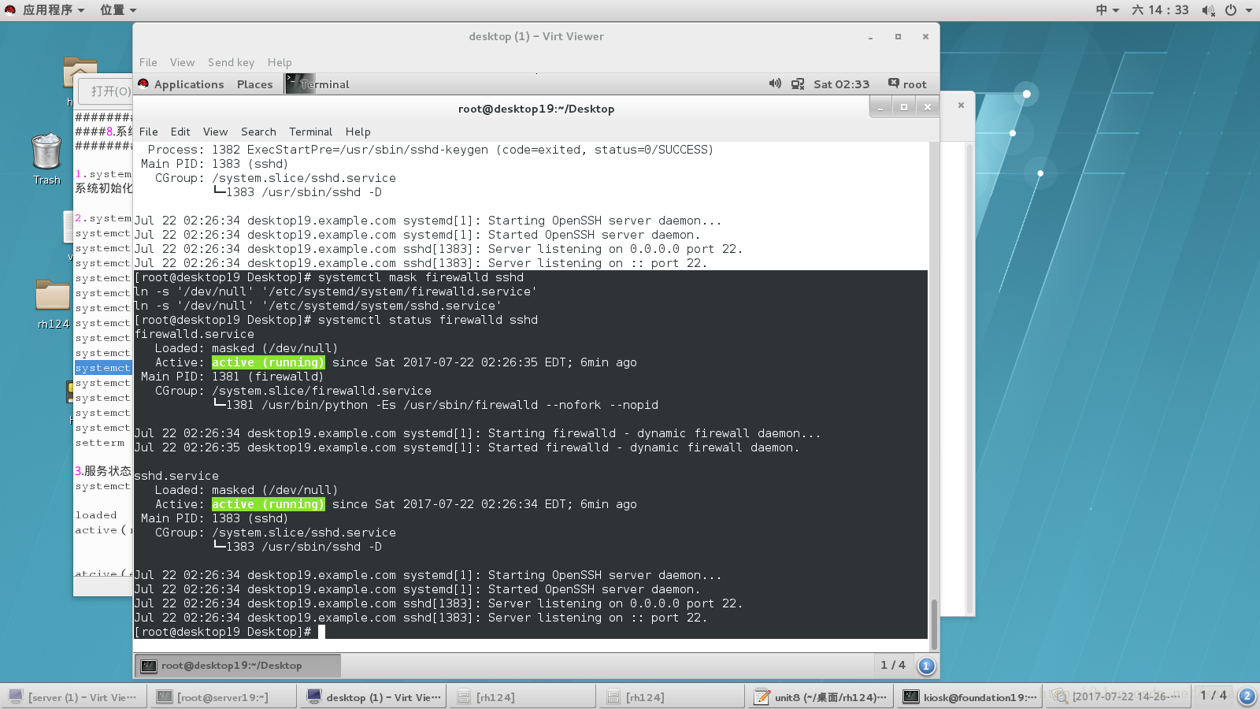The image size is (1260, 709).
Task: Click the guest volume speaker icon
Action: coord(775,84)
